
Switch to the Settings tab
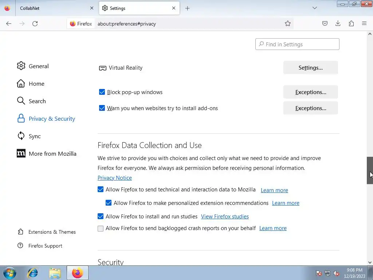(x=139, y=8)
